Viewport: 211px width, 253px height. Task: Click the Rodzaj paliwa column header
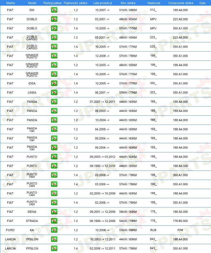pos(52,3)
